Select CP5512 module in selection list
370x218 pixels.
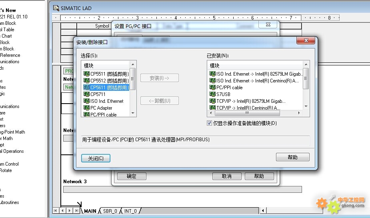click(x=106, y=81)
